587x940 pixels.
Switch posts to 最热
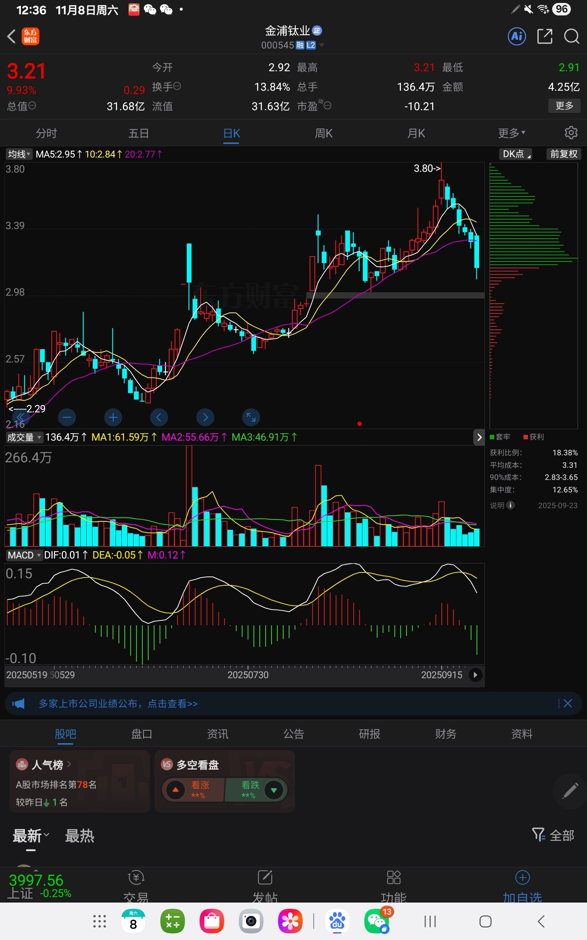(x=80, y=836)
